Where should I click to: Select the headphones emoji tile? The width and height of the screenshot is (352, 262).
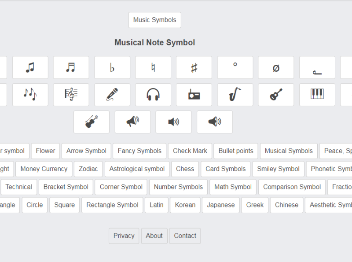click(153, 95)
